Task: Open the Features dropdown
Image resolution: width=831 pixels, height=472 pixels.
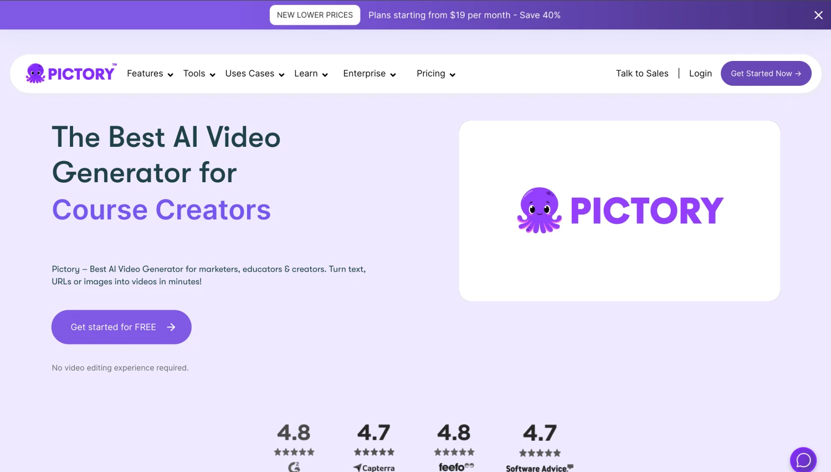Action: (x=149, y=73)
